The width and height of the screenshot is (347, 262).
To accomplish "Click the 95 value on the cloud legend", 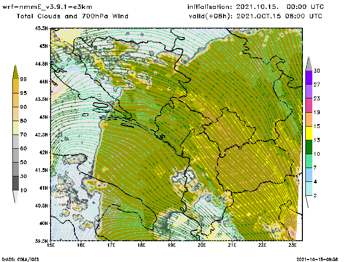I will [23, 93].
